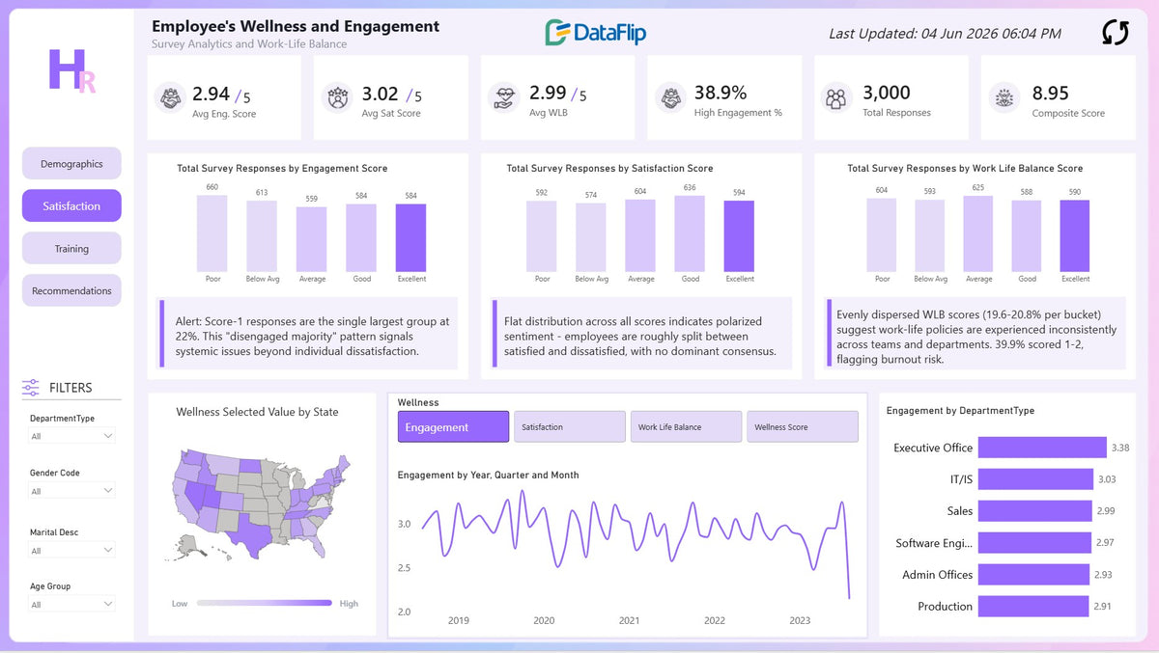Click the Engagement by DepartmentType title

coord(960,411)
